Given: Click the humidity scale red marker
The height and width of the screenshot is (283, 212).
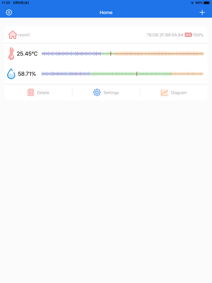Looking at the screenshot, I should [x=137, y=74].
